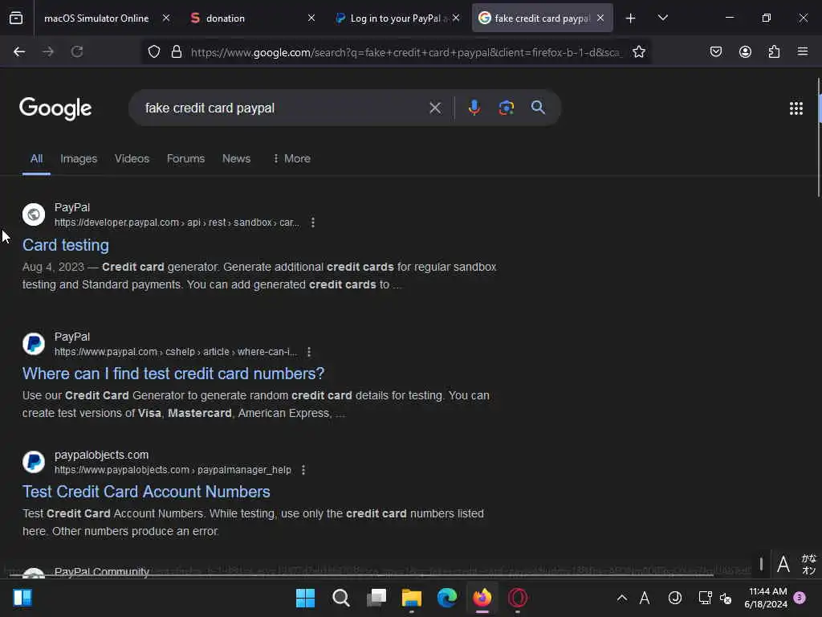Screen dimensions: 822x617
Task: Open Firefox application menu
Action: [x=803, y=51]
